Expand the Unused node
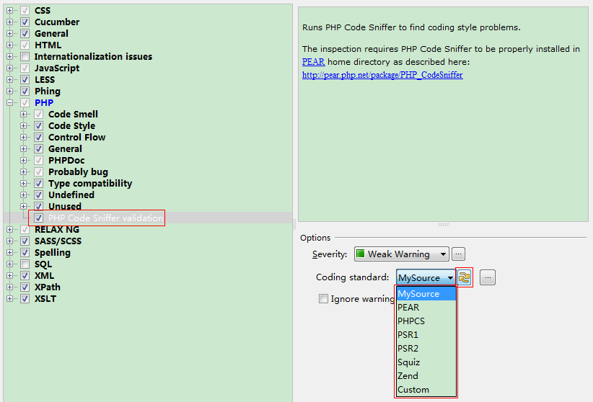The image size is (593, 402). 24,206
